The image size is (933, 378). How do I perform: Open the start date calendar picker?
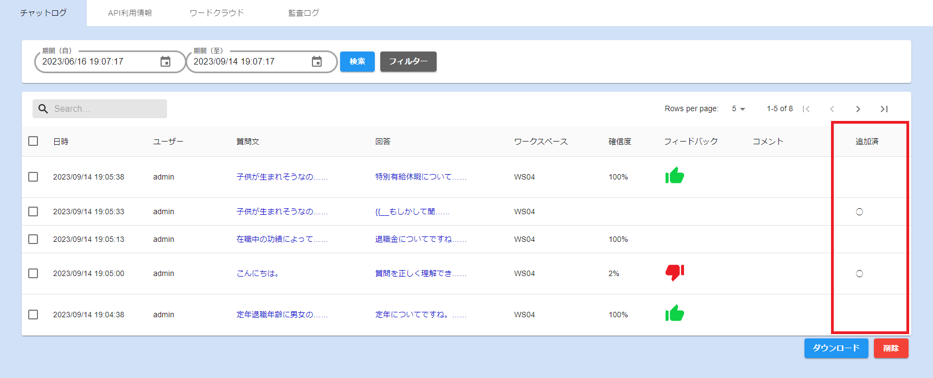click(x=165, y=62)
